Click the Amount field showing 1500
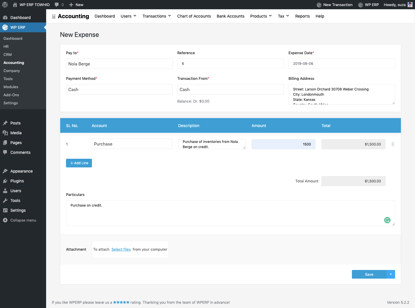415x308 pixels. (x=284, y=144)
